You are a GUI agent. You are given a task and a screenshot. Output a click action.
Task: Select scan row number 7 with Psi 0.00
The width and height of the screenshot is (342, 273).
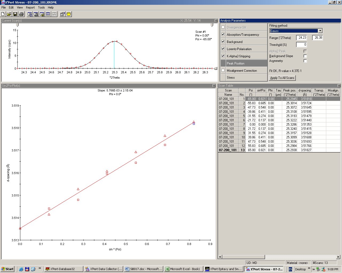pos(279,125)
